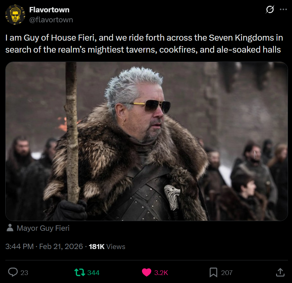Image resolution: width=292 pixels, height=283 pixels.
Task: Click the person silhouette tag icon
Action: pos(10,228)
